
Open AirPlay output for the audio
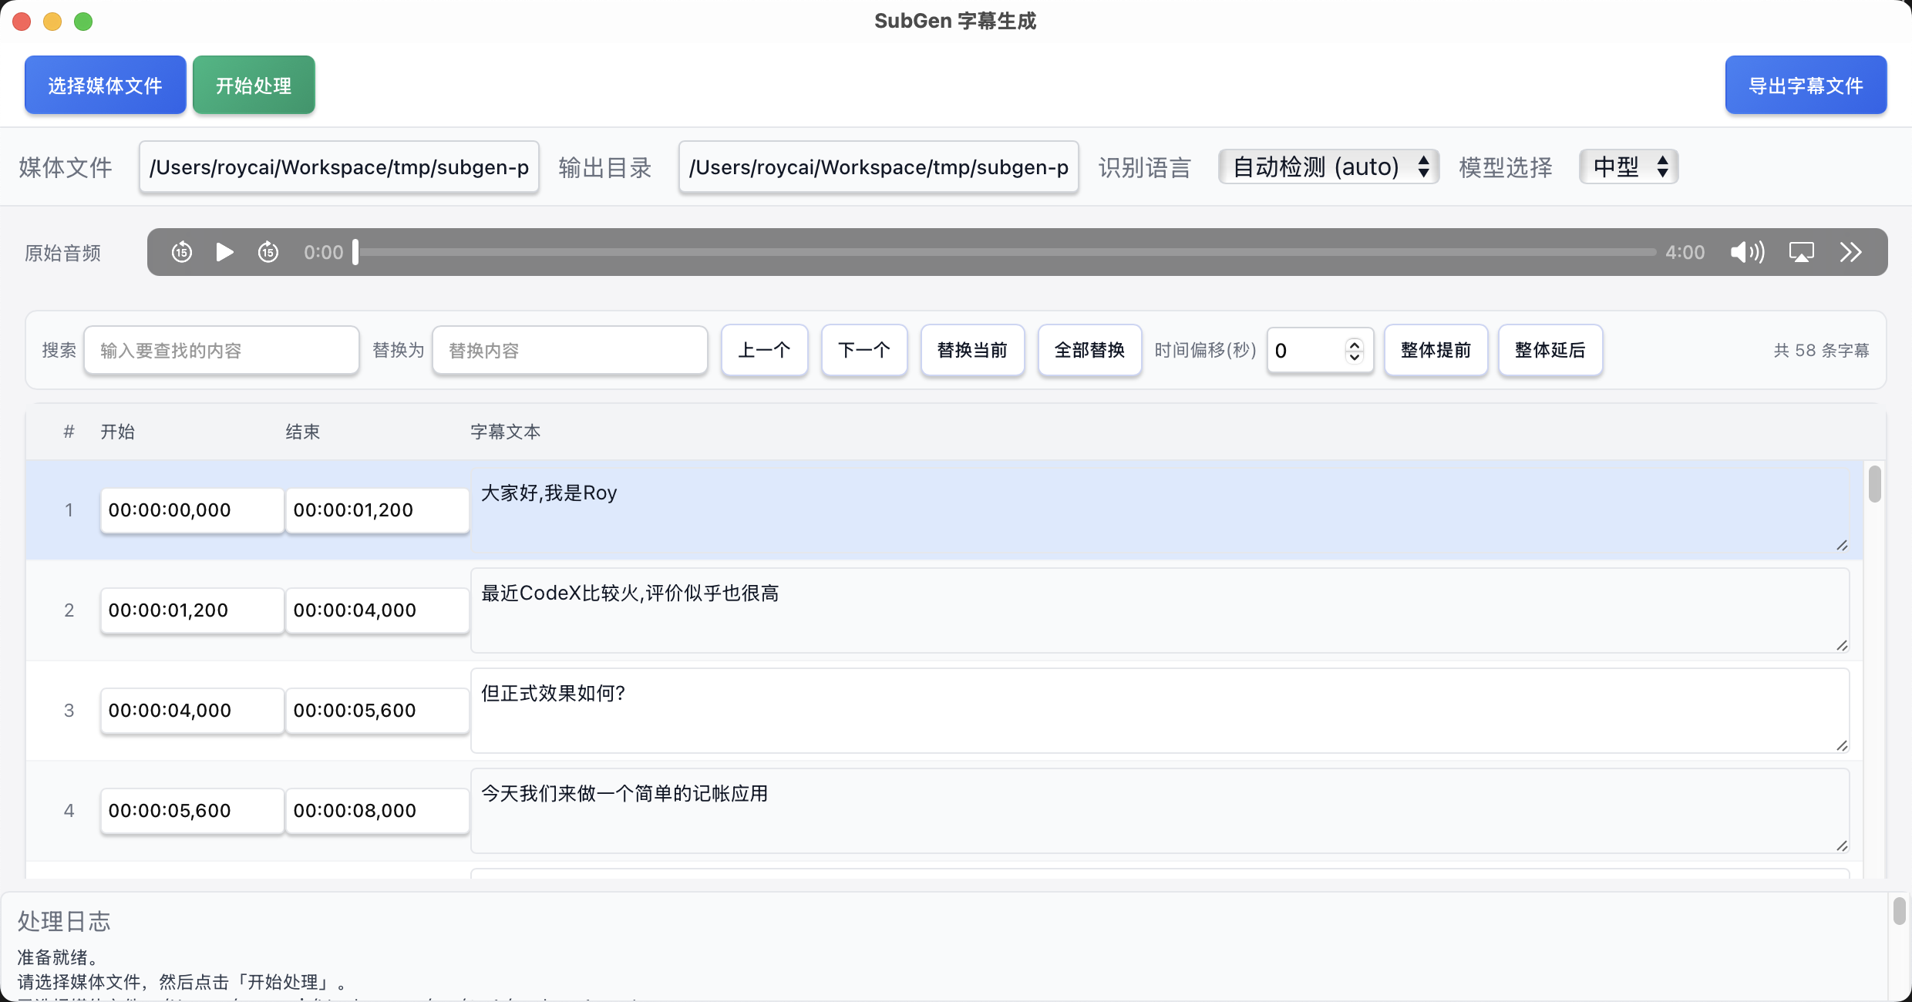1803,252
